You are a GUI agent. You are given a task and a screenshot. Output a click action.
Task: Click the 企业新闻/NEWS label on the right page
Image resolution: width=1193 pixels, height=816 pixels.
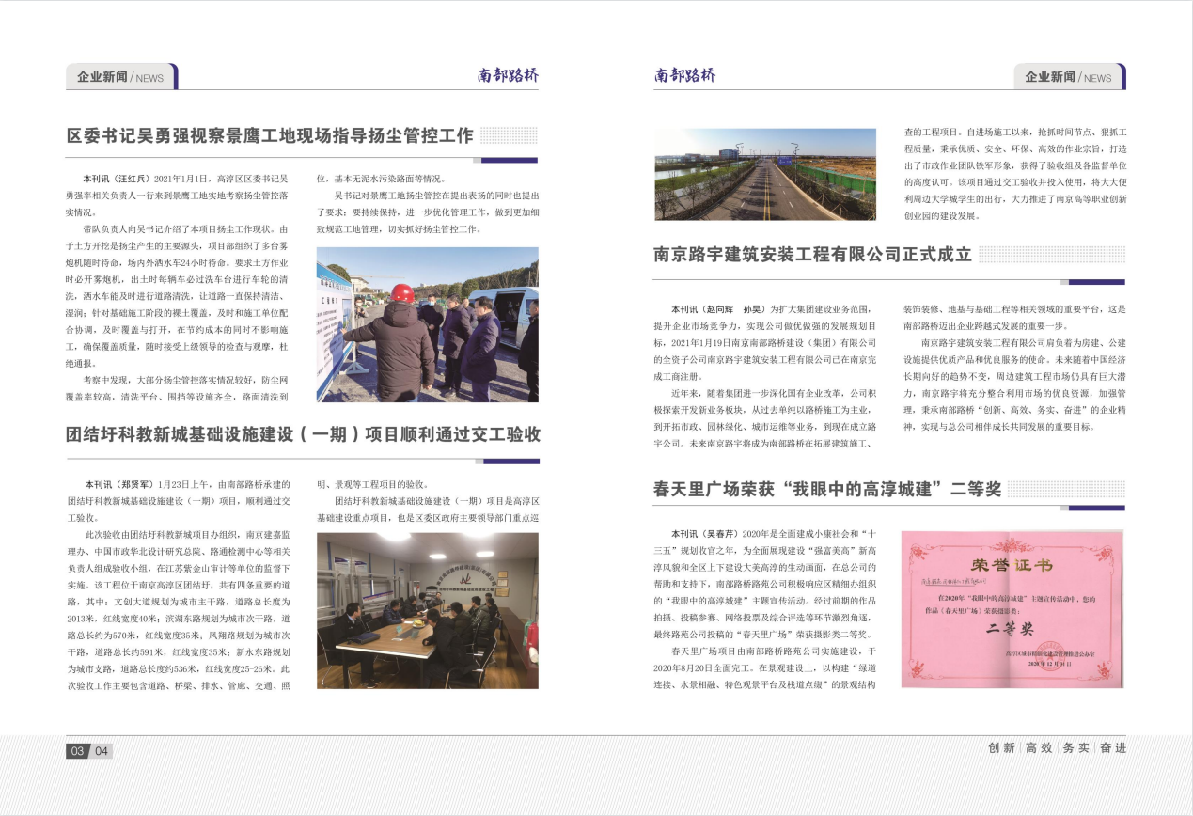coord(1069,77)
